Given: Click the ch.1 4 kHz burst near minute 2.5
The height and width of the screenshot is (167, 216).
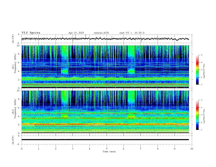Looking at the screenshot, I should [64, 71].
